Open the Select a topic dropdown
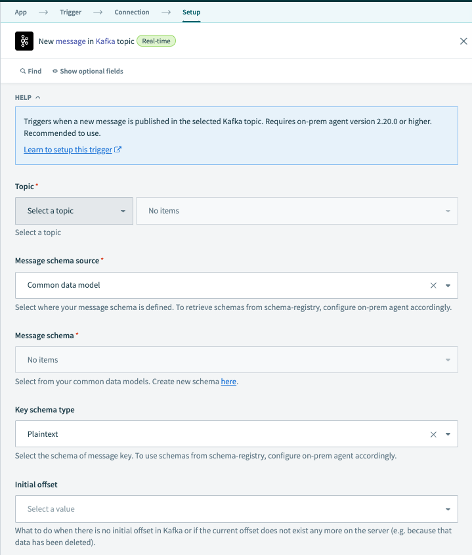Viewport: 472px width, 555px height. (x=74, y=211)
